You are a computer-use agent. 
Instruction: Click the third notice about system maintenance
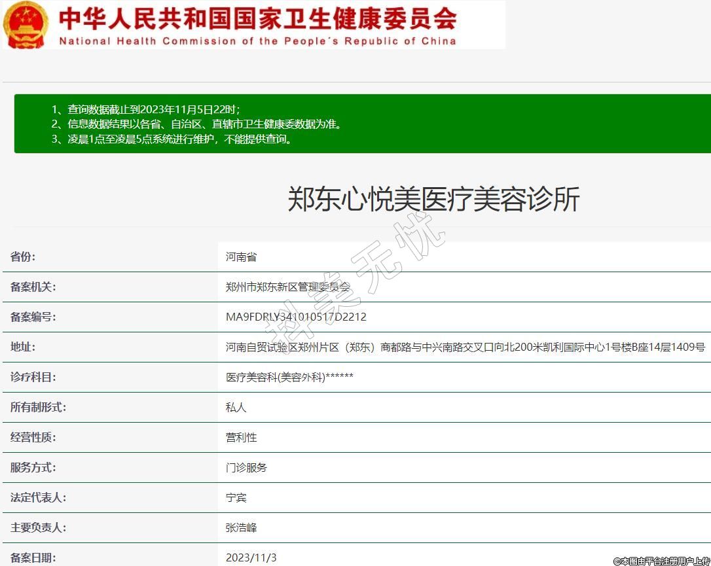172,139
